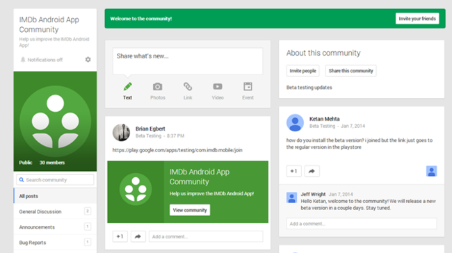This screenshot has width=452, height=253.
Task: Select the General Discussion category
Action: 55,211
